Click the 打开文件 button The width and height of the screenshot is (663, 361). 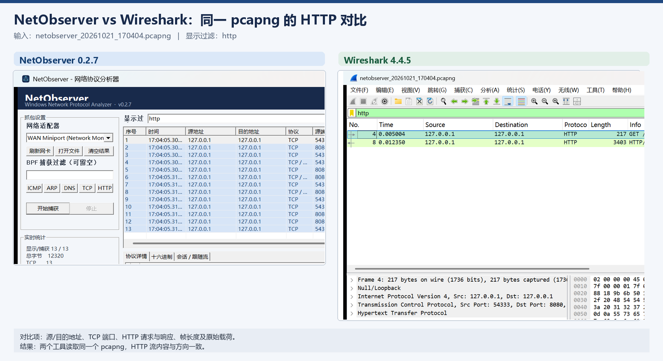[69, 151]
